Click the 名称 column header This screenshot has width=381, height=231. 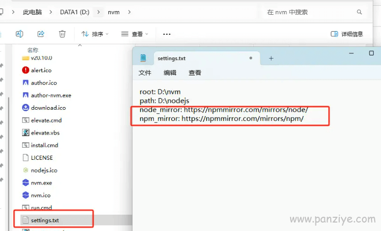[33, 50]
